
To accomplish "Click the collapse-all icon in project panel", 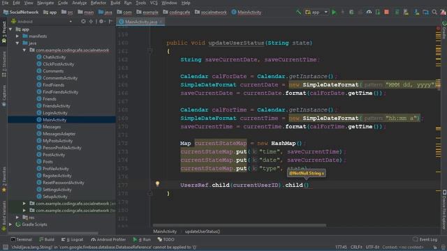I will click(x=91, y=22).
